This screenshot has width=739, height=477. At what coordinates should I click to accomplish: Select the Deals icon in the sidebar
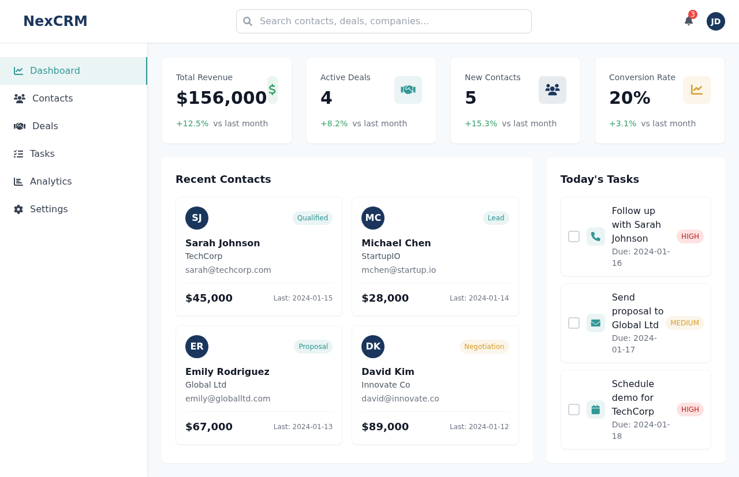pos(19,126)
